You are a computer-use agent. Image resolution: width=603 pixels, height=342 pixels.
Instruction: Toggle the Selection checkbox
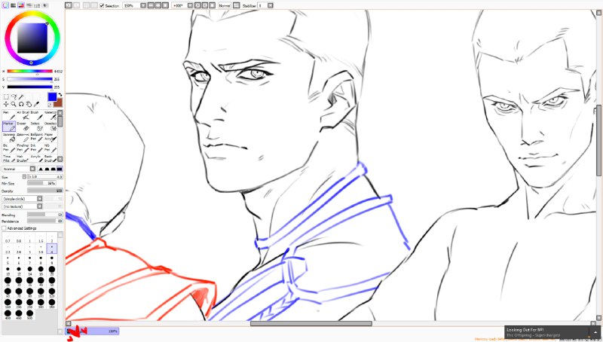click(102, 6)
